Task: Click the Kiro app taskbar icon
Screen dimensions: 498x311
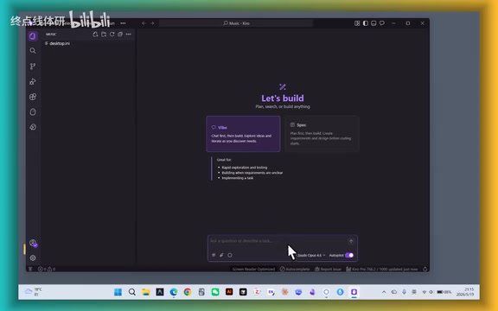Action: point(354,292)
